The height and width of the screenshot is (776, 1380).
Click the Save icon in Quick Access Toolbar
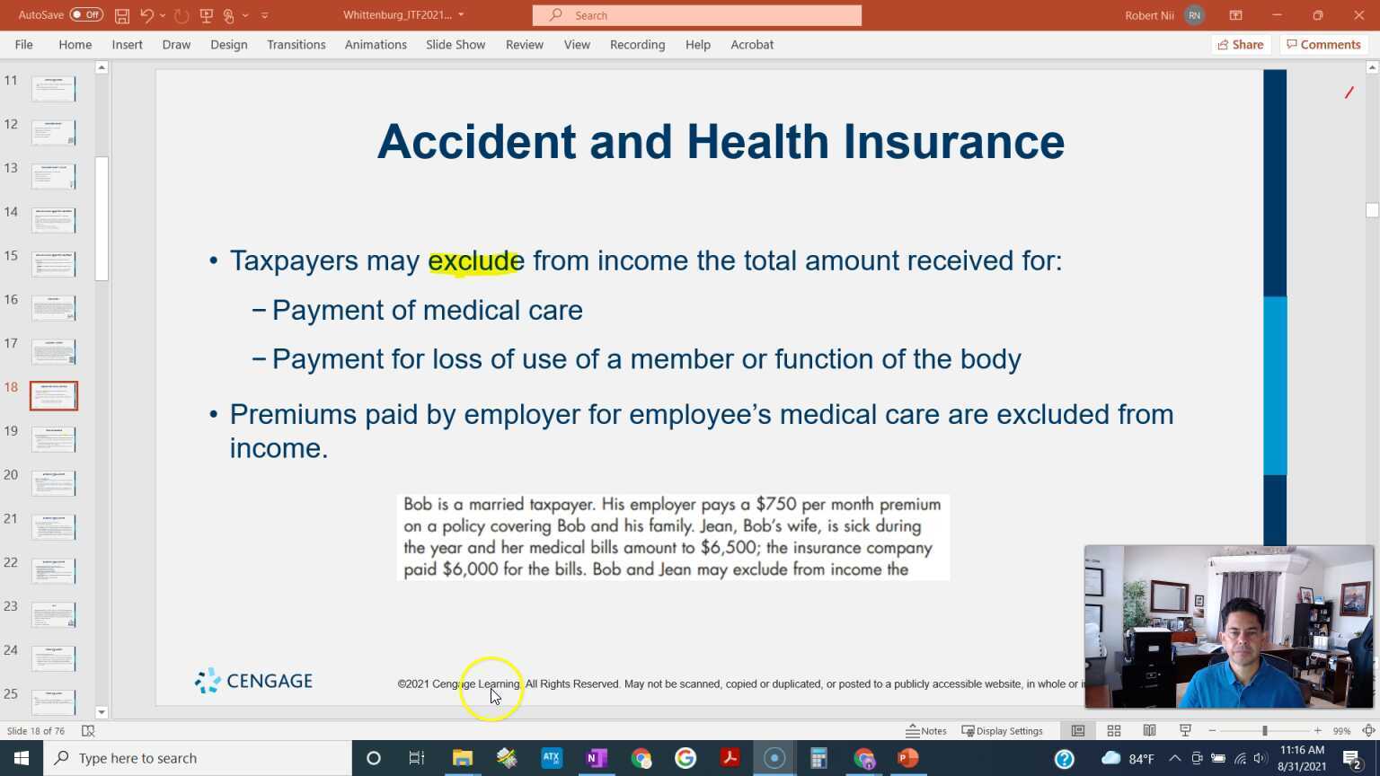[x=121, y=15]
